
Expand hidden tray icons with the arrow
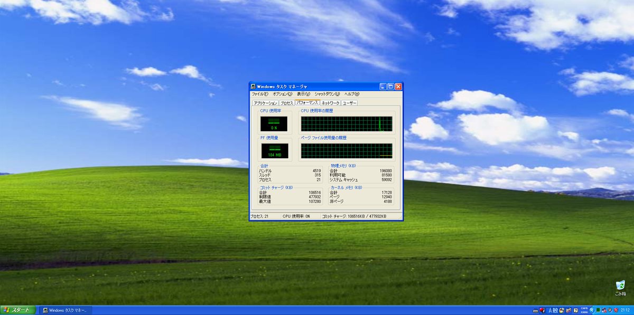tap(592, 310)
